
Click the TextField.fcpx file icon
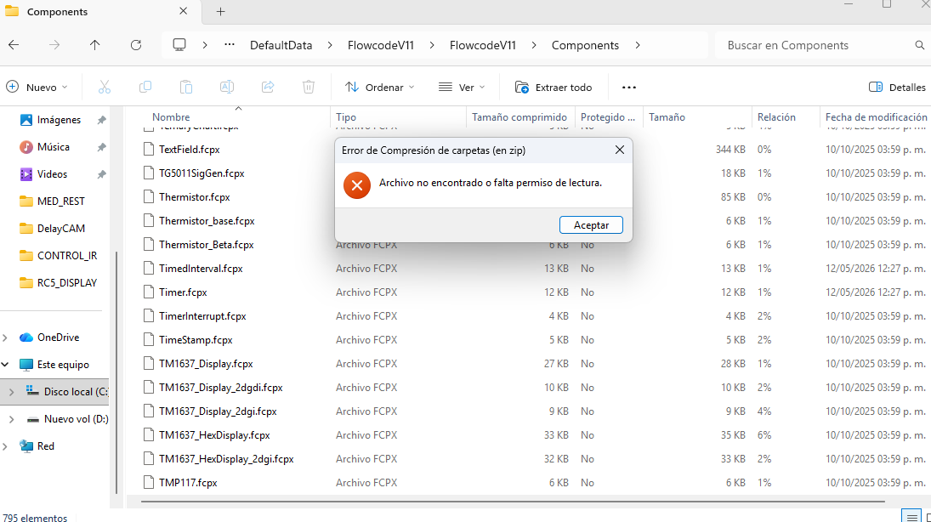pos(149,150)
